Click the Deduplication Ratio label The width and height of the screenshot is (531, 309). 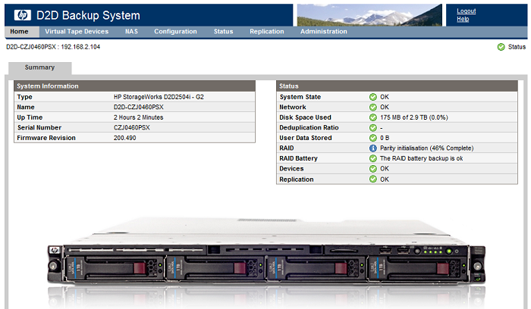(309, 128)
